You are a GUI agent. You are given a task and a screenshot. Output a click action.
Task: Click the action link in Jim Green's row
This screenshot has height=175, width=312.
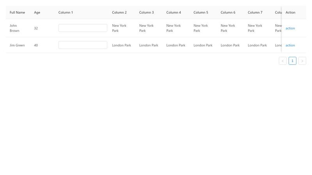pyautogui.click(x=290, y=45)
